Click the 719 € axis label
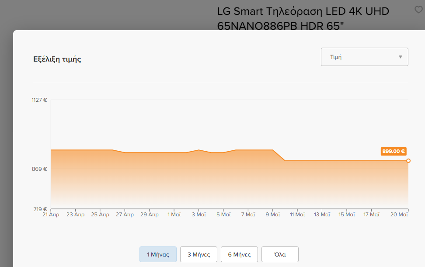425x267 pixels. (40, 209)
